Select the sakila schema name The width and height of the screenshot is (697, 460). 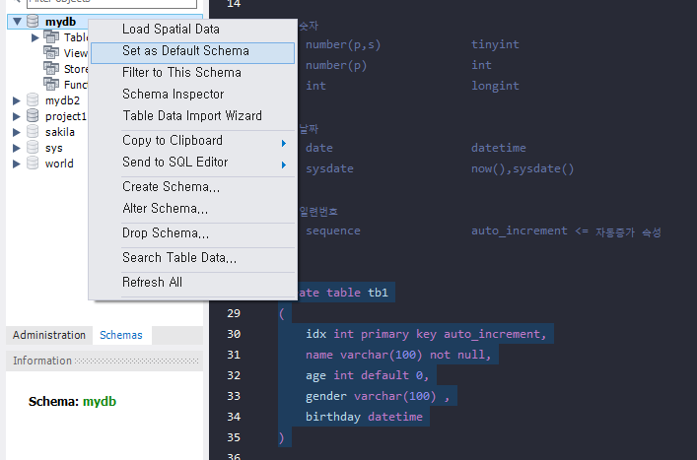59,132
